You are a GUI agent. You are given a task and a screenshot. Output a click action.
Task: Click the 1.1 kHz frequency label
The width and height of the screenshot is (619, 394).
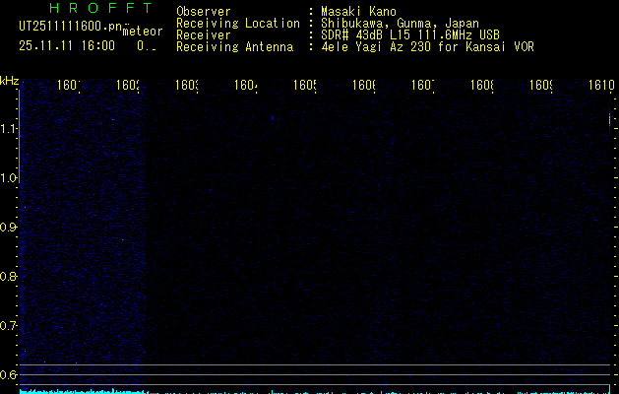coord(8,128)
